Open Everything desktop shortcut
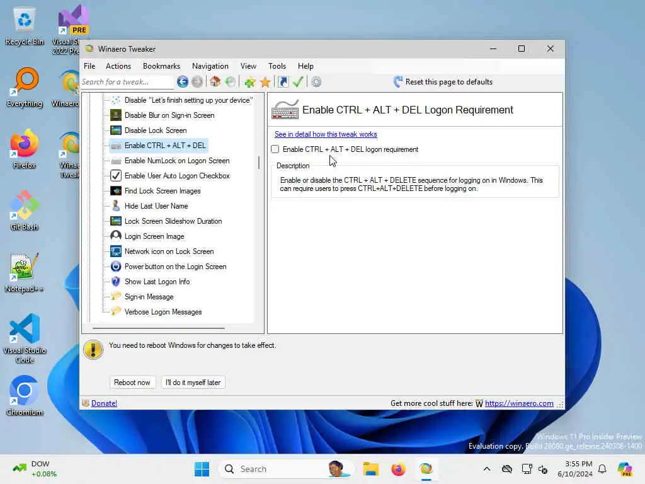The height and width of the screenshot is (484, 645). 25,88
